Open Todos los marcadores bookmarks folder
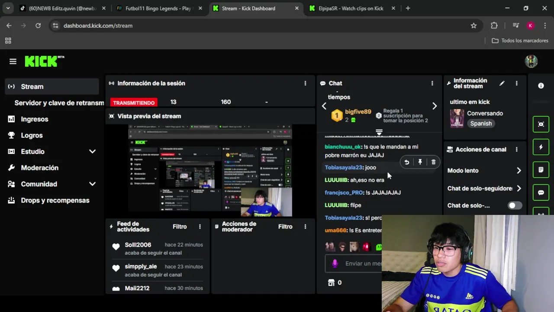Screen dimensions: 554x312 [x=520, y=40]
